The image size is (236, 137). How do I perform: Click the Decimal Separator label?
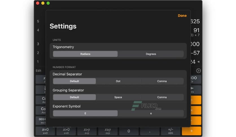(67, 74)
